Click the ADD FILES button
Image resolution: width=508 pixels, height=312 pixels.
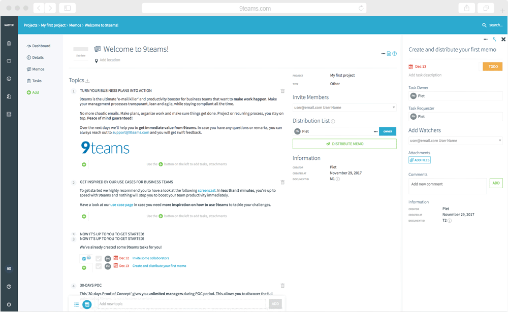click(420, 160)
